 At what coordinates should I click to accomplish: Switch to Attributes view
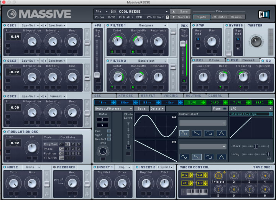[x=219, y=17]
